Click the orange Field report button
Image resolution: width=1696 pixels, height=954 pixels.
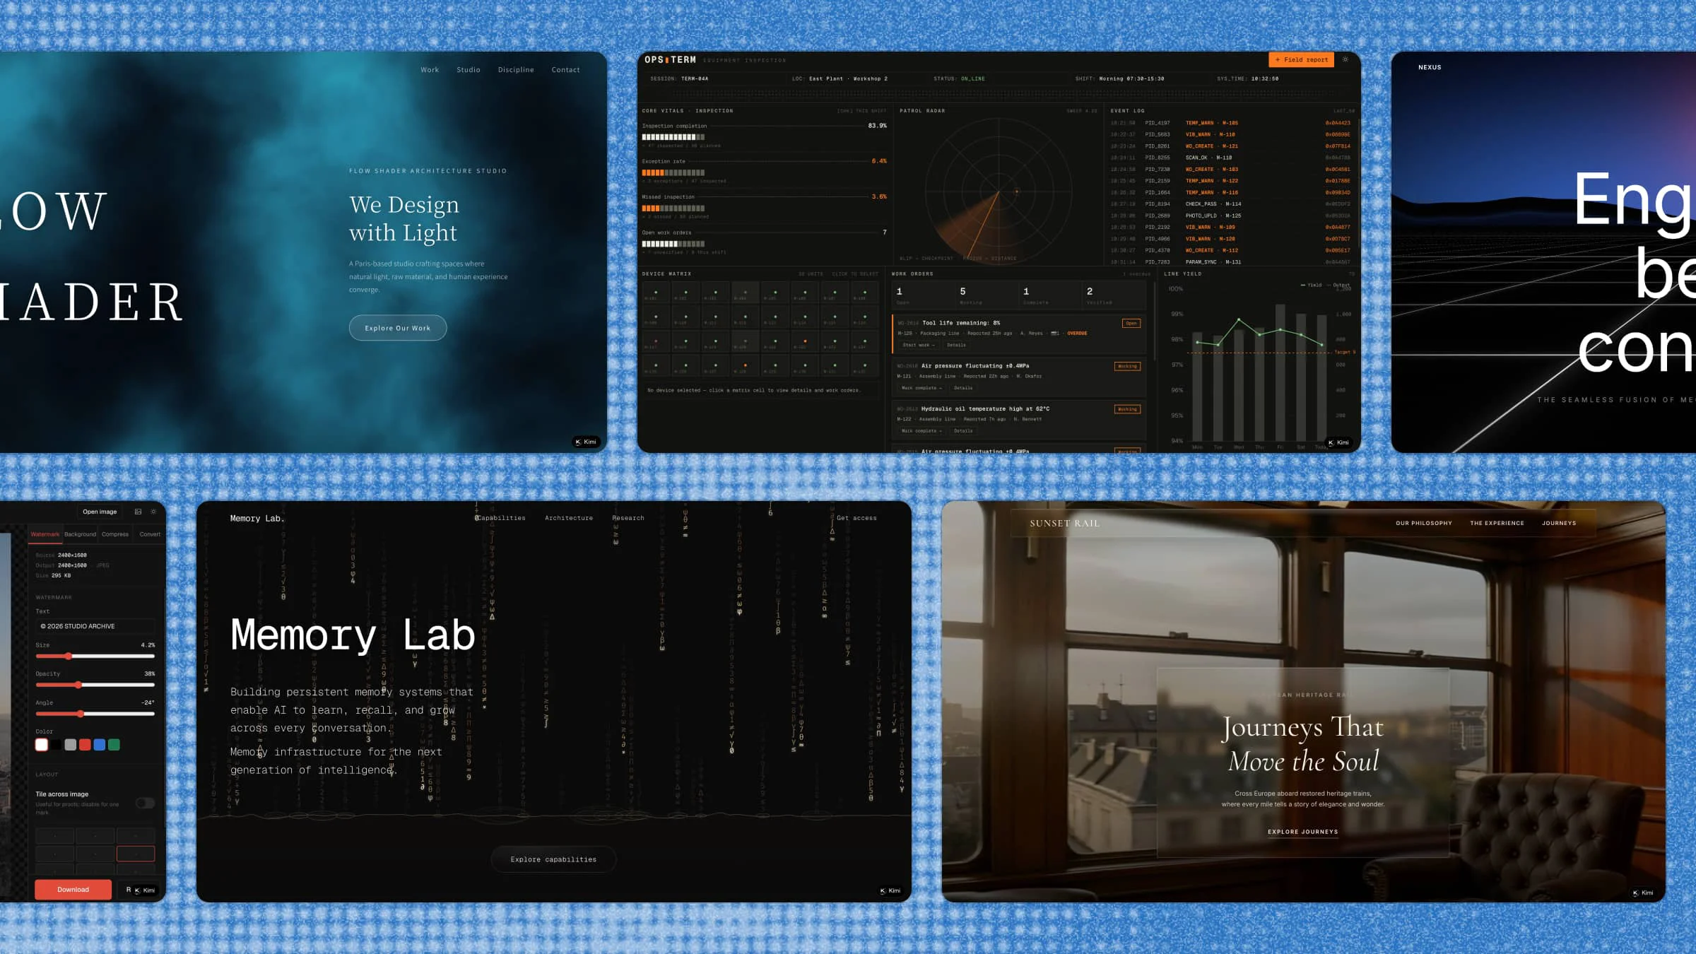(1302, 60)
